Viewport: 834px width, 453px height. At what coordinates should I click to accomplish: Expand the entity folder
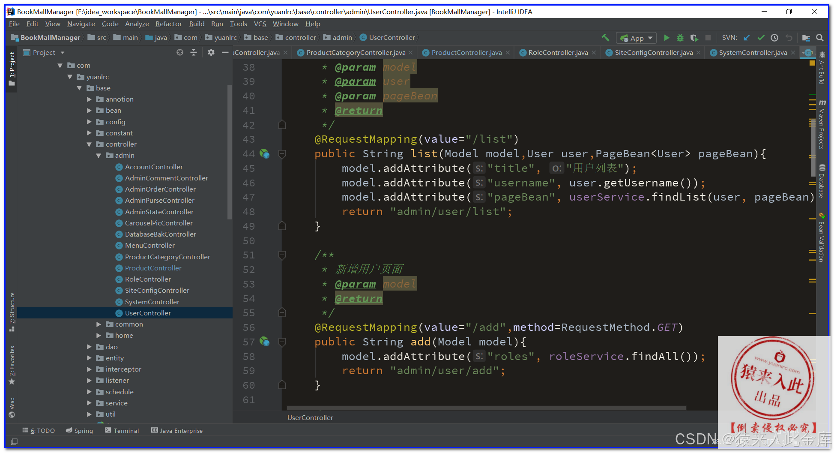click(x=89, y=358)
